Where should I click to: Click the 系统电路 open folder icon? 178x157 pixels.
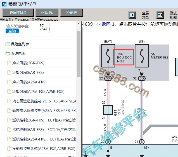[x=8, y=53]
